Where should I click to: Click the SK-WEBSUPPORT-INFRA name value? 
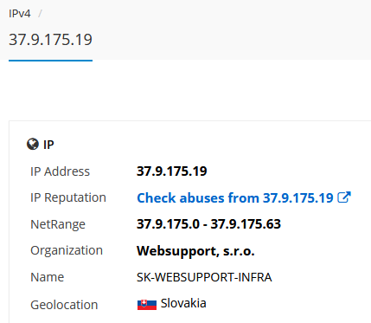204,277
